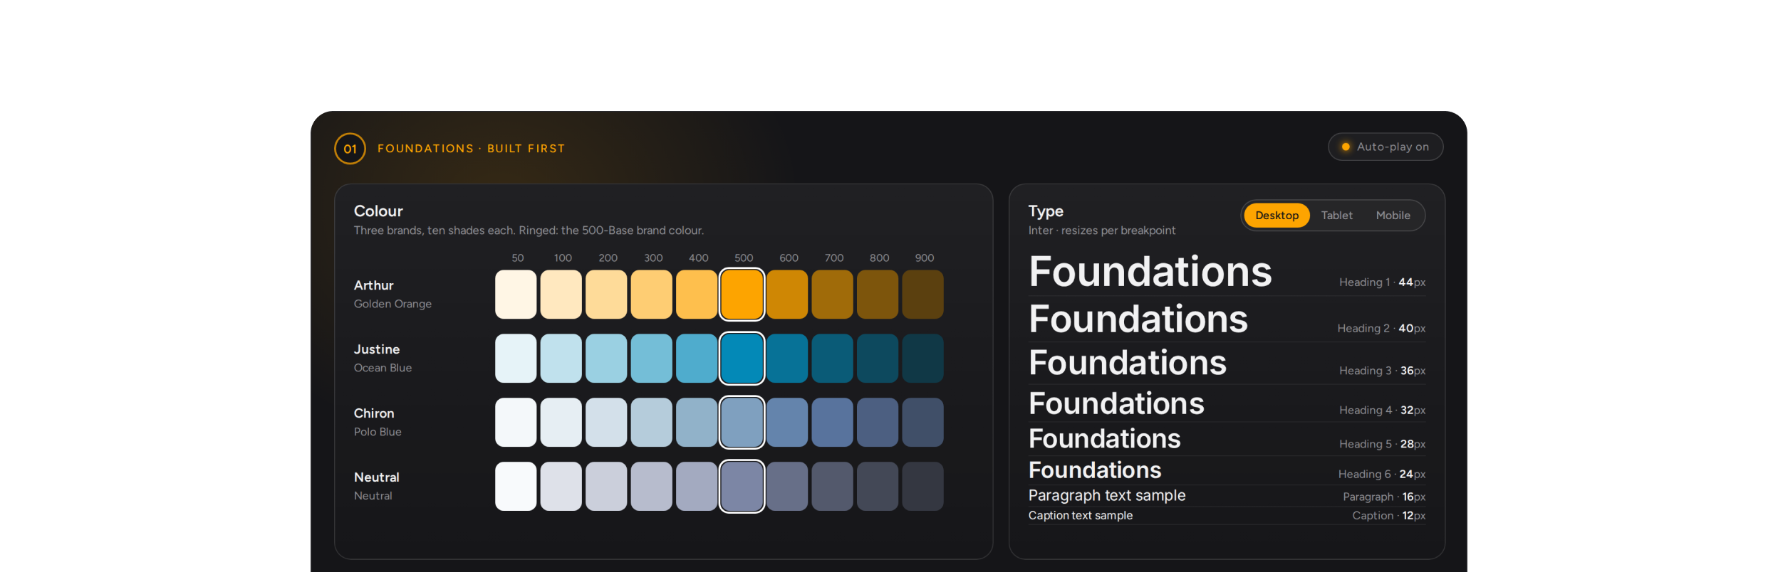Screen dimensions: 1778x572
Task: Select the Justine 50 shade swatch
Action: click(x=516, y=359)
